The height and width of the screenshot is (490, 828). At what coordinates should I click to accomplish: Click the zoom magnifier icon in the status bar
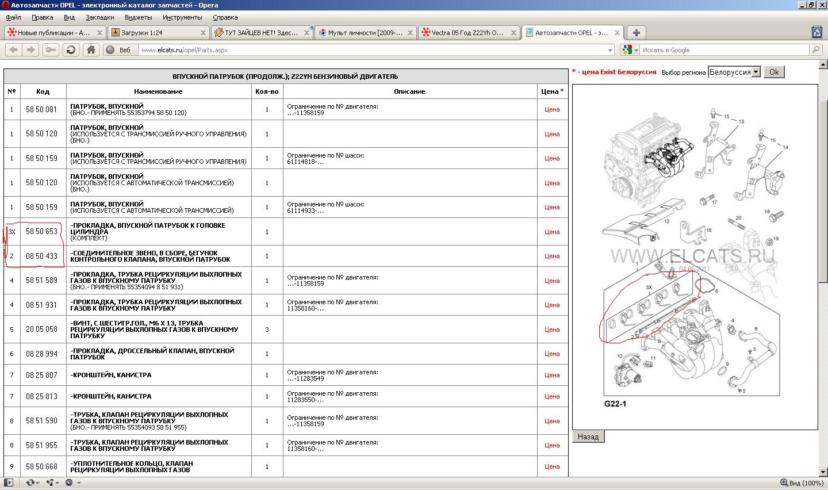tap(784, 483)
